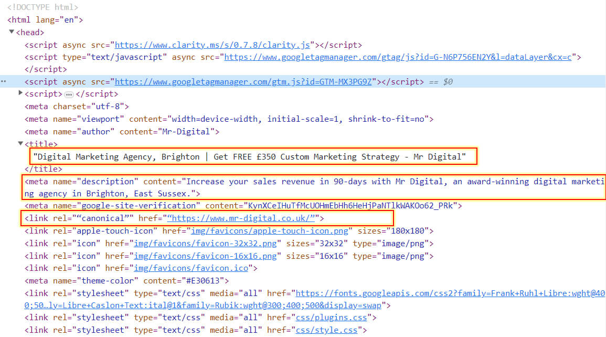The image size is (606, 337).
Task: Click the ellipsis badge inside the script tag
Action: point(69,94)
